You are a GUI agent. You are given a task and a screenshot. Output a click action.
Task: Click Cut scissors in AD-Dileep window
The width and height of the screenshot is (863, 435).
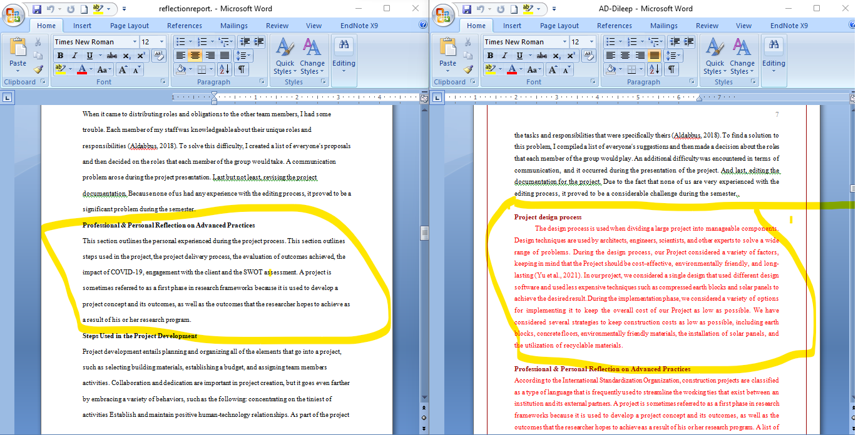pyautogui.click(x=468, y=42)
